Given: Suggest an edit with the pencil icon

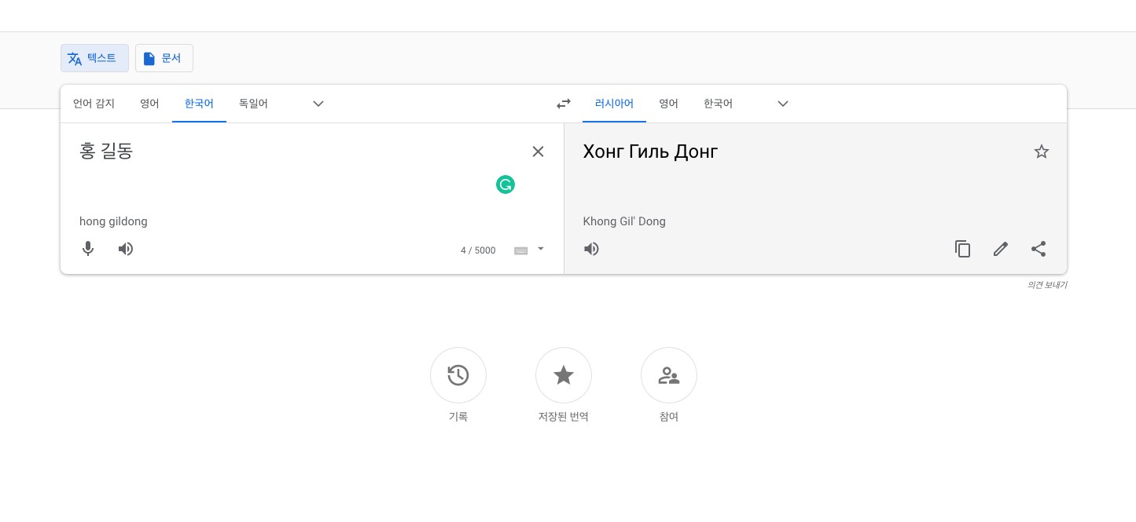Looking at the screenshot, I should click(1001, 249).
